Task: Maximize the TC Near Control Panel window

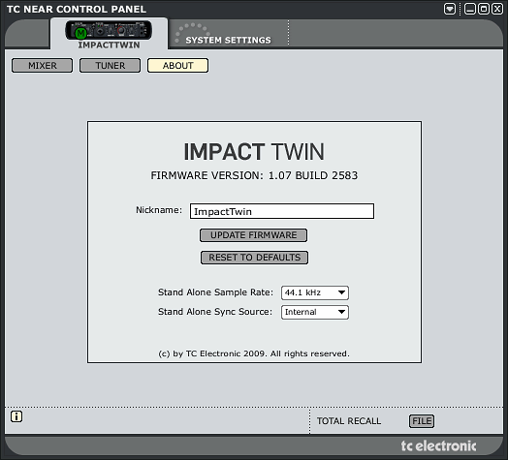Action: point(484,9)
